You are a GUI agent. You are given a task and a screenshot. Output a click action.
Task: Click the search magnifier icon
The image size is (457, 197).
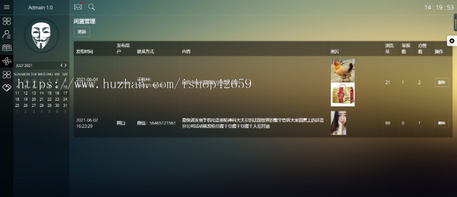point(91,7)
